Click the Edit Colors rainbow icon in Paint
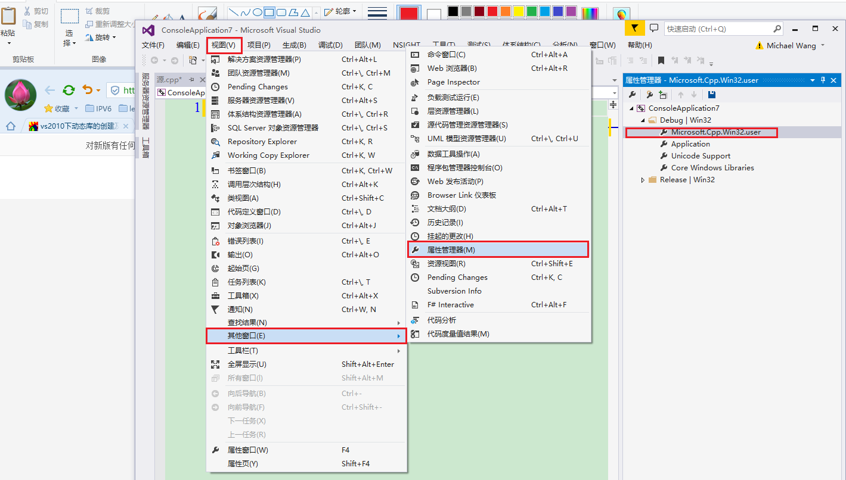Viewport: 846px width, 480px height. pos(590,13)
